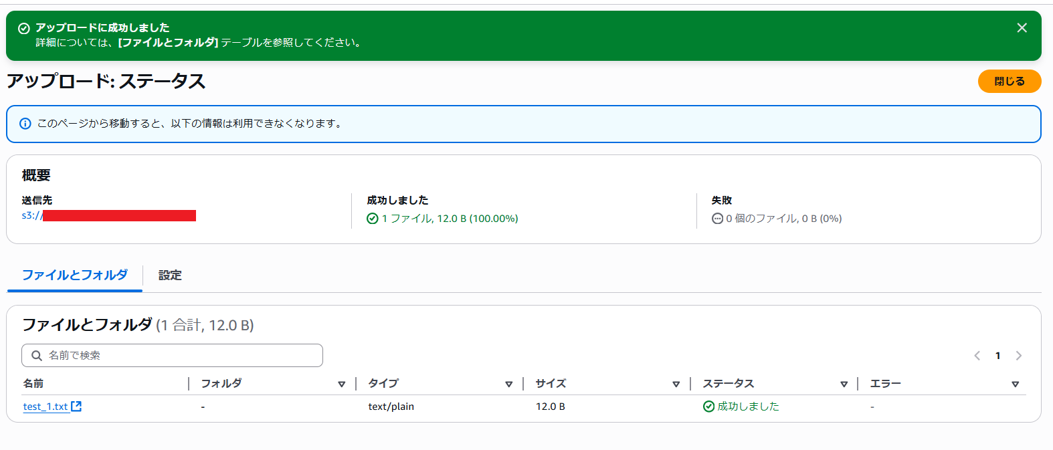Click the 概要 section heading
The height and width of the screenshot is (450, 1053).
[36, 175]
